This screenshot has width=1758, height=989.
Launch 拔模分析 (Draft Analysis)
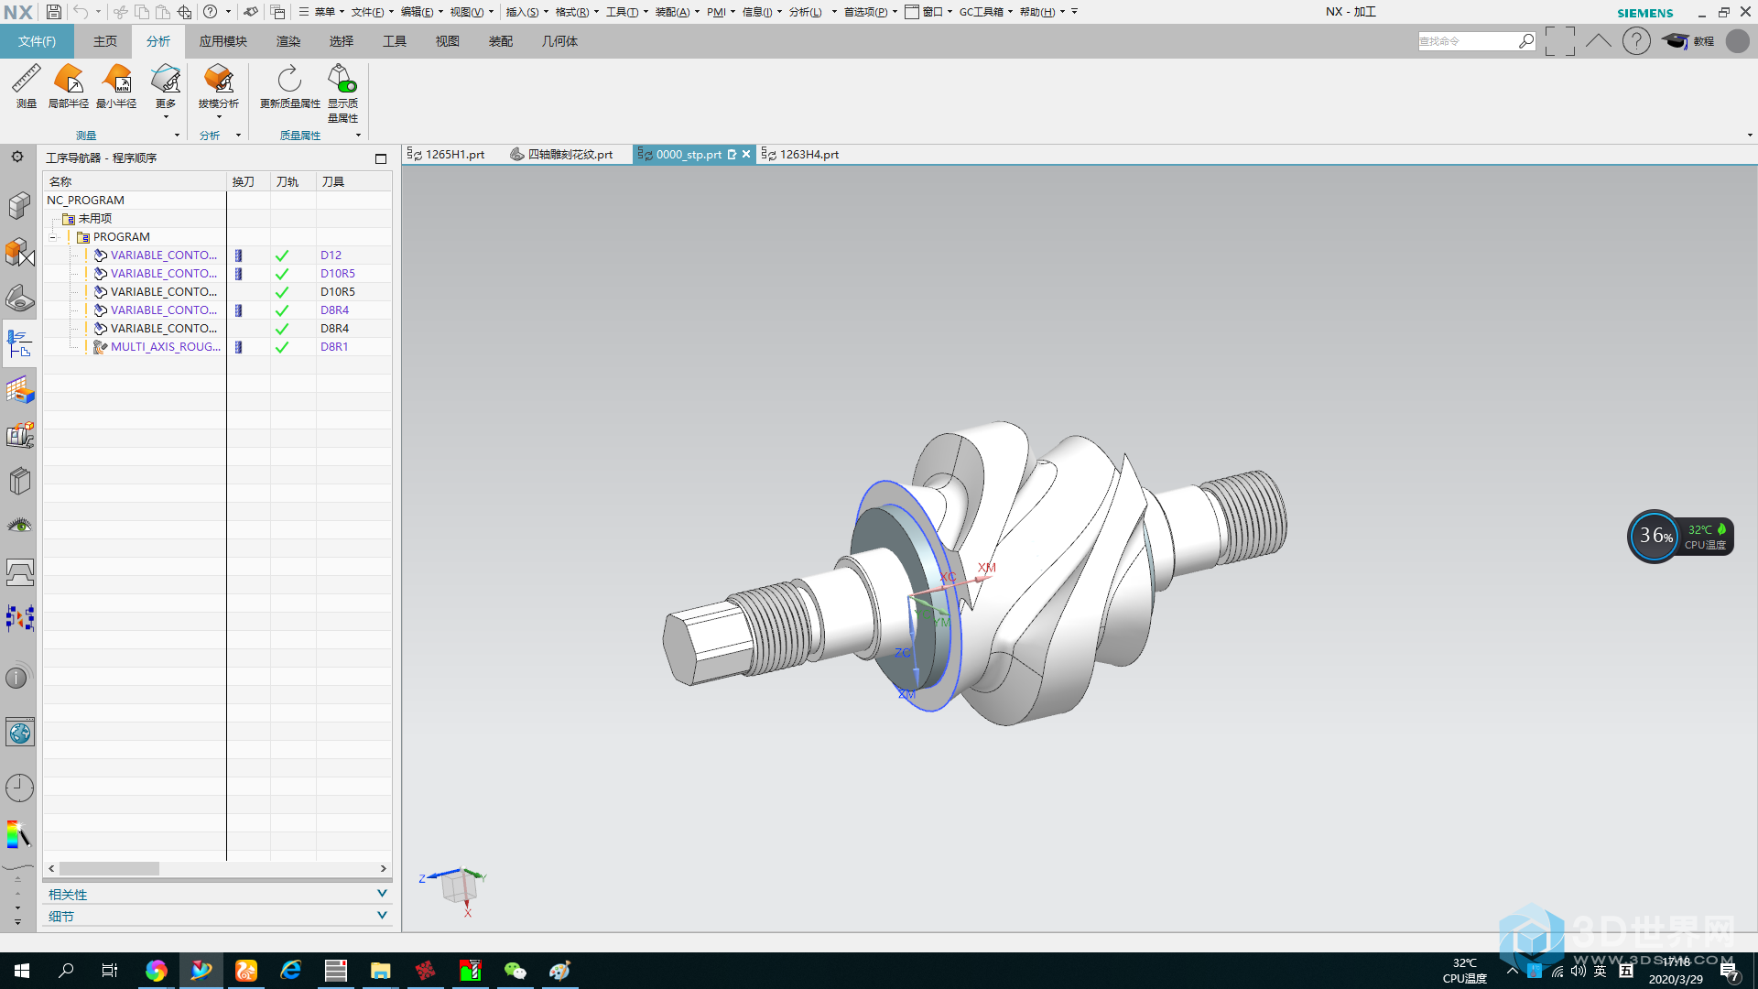(x=219, y=86)
